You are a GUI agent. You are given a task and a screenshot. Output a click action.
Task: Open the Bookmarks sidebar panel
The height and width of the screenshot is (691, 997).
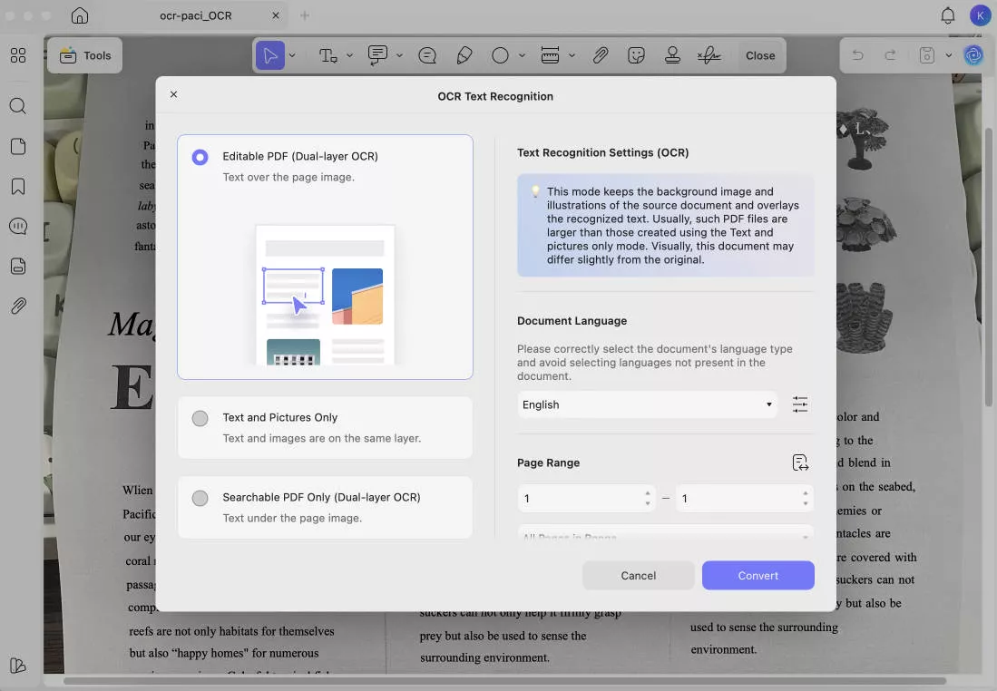[x=18, y=186]
